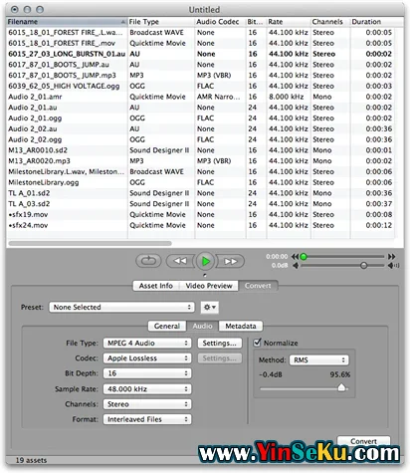Open the Channels dropdown
This screenshot has width=410, height=473.
pos(147,404)
